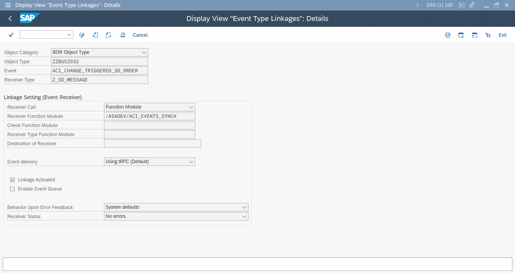
Task: Click the Print icon in toolbar
Action: (x=448, y=35)
